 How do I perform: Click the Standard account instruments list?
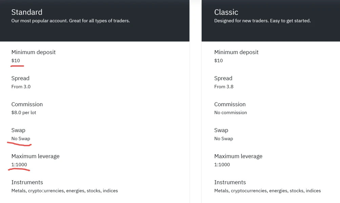65,191
